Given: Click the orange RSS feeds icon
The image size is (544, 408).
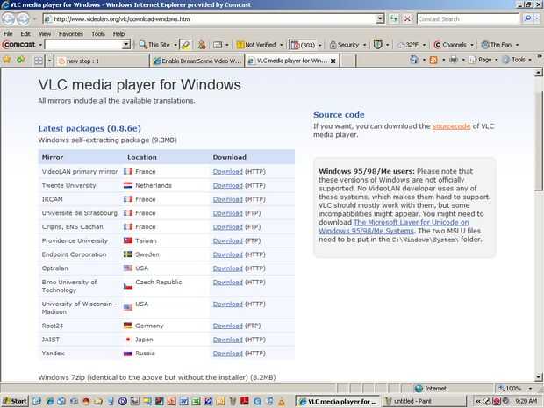Looking at the screenshot, I should [433, 60].
